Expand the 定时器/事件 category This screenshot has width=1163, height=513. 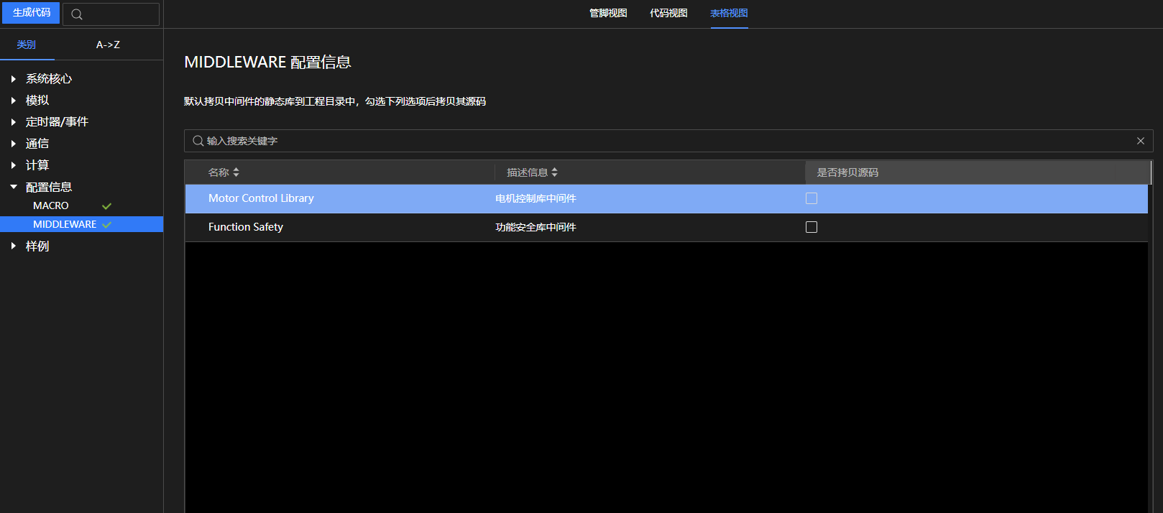(14, 122)
